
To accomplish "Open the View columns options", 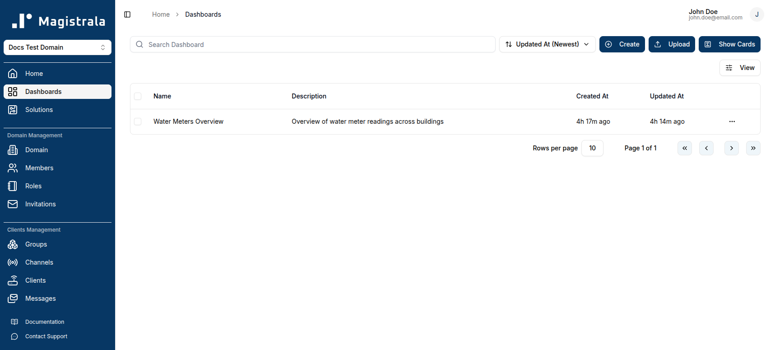I will (740, 68).
